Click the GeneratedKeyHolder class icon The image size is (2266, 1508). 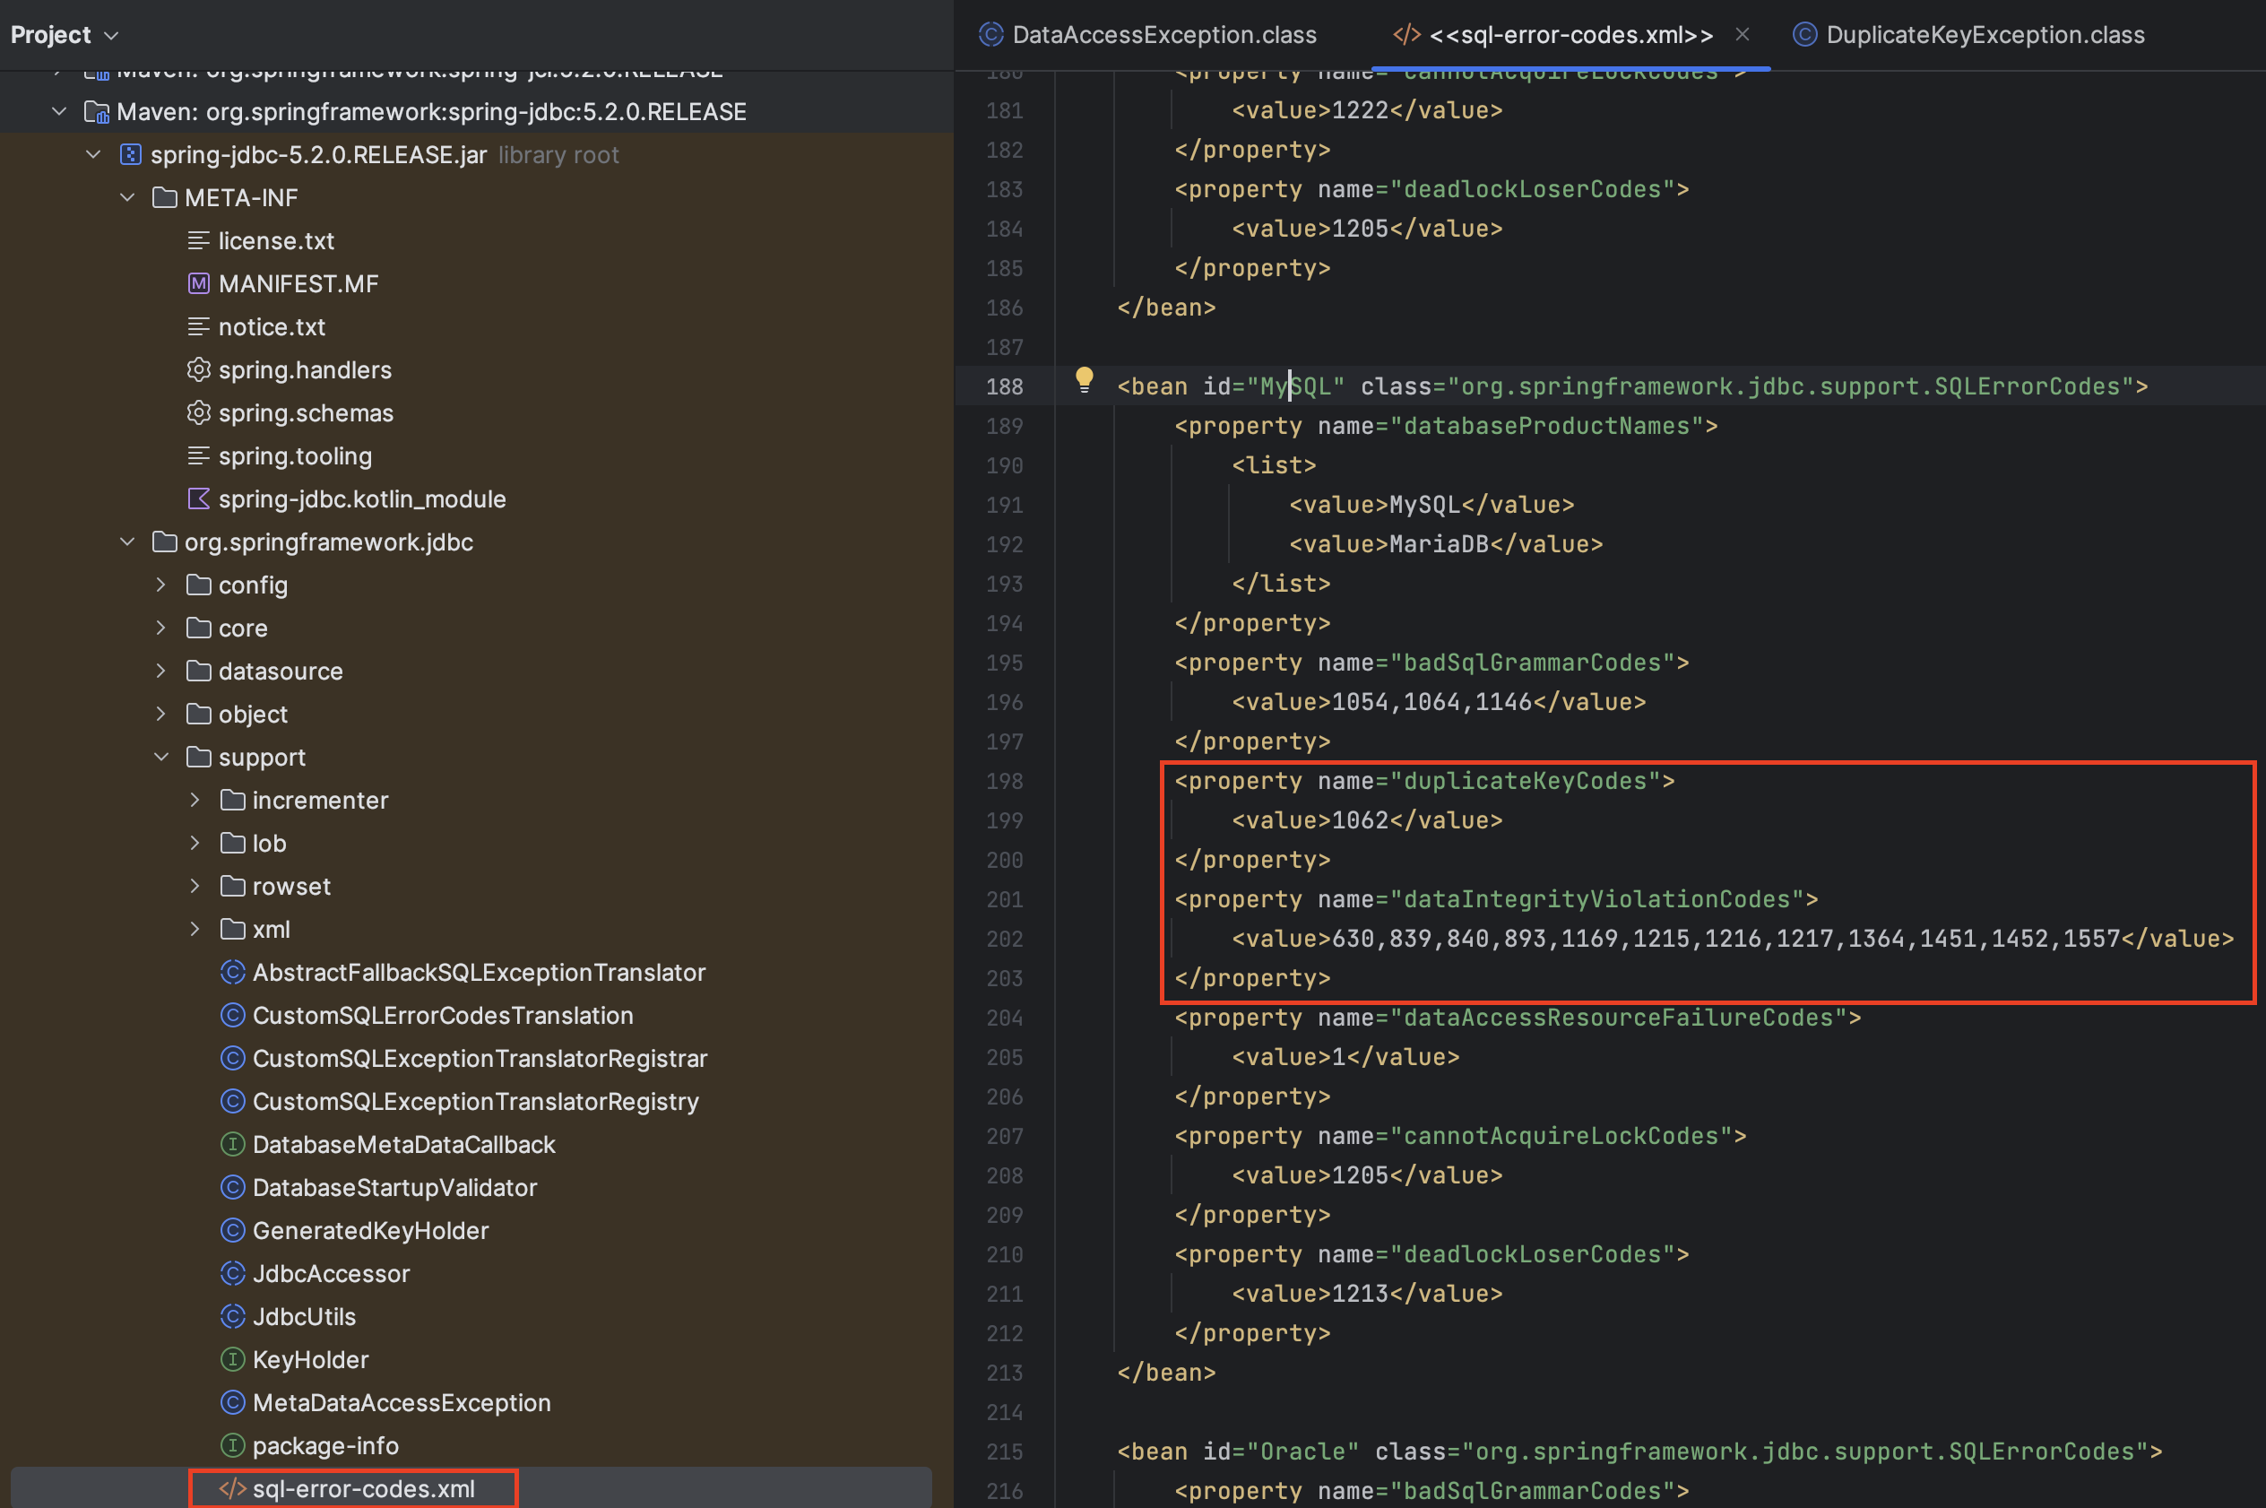point(231,1230)
